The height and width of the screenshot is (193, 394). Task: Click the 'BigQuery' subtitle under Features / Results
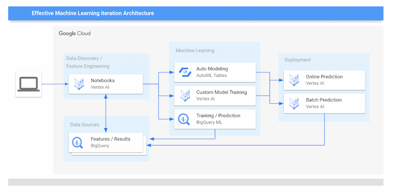click(x=100, y=145)
